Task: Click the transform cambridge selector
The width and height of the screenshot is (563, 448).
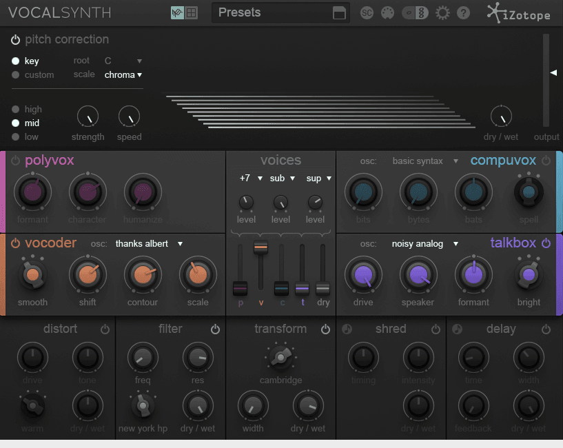Action: click(280, 357)
